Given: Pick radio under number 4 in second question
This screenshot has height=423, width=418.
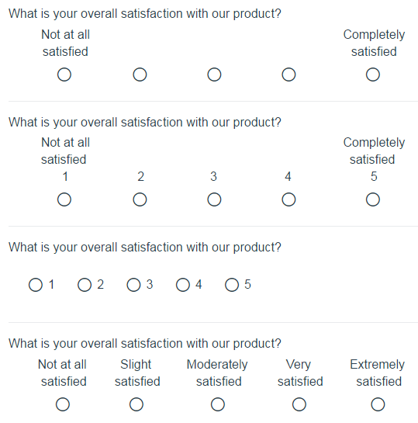Looking at the screenshot, I should [288, 199].
